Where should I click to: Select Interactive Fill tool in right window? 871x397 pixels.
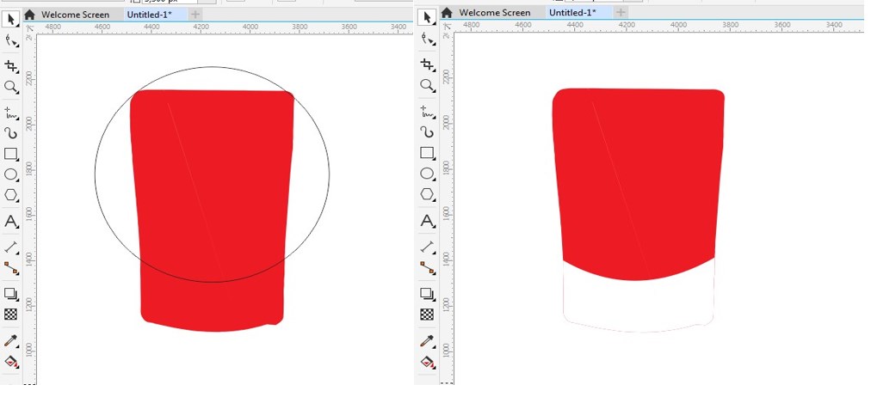click(x=427, y=362)
